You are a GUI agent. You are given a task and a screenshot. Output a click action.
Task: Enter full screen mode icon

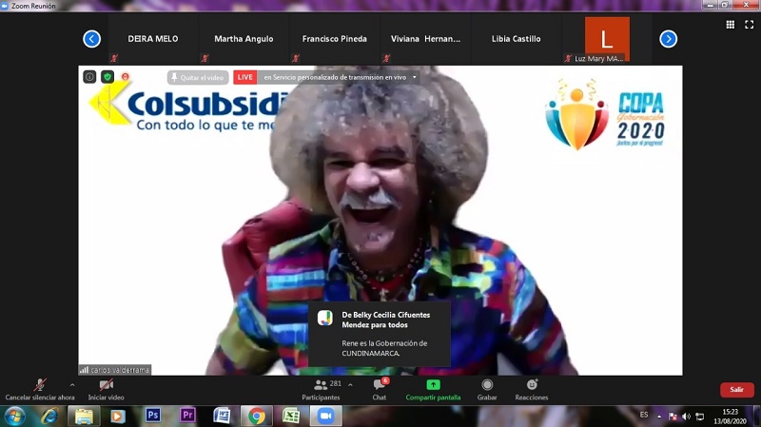(750, 25)
